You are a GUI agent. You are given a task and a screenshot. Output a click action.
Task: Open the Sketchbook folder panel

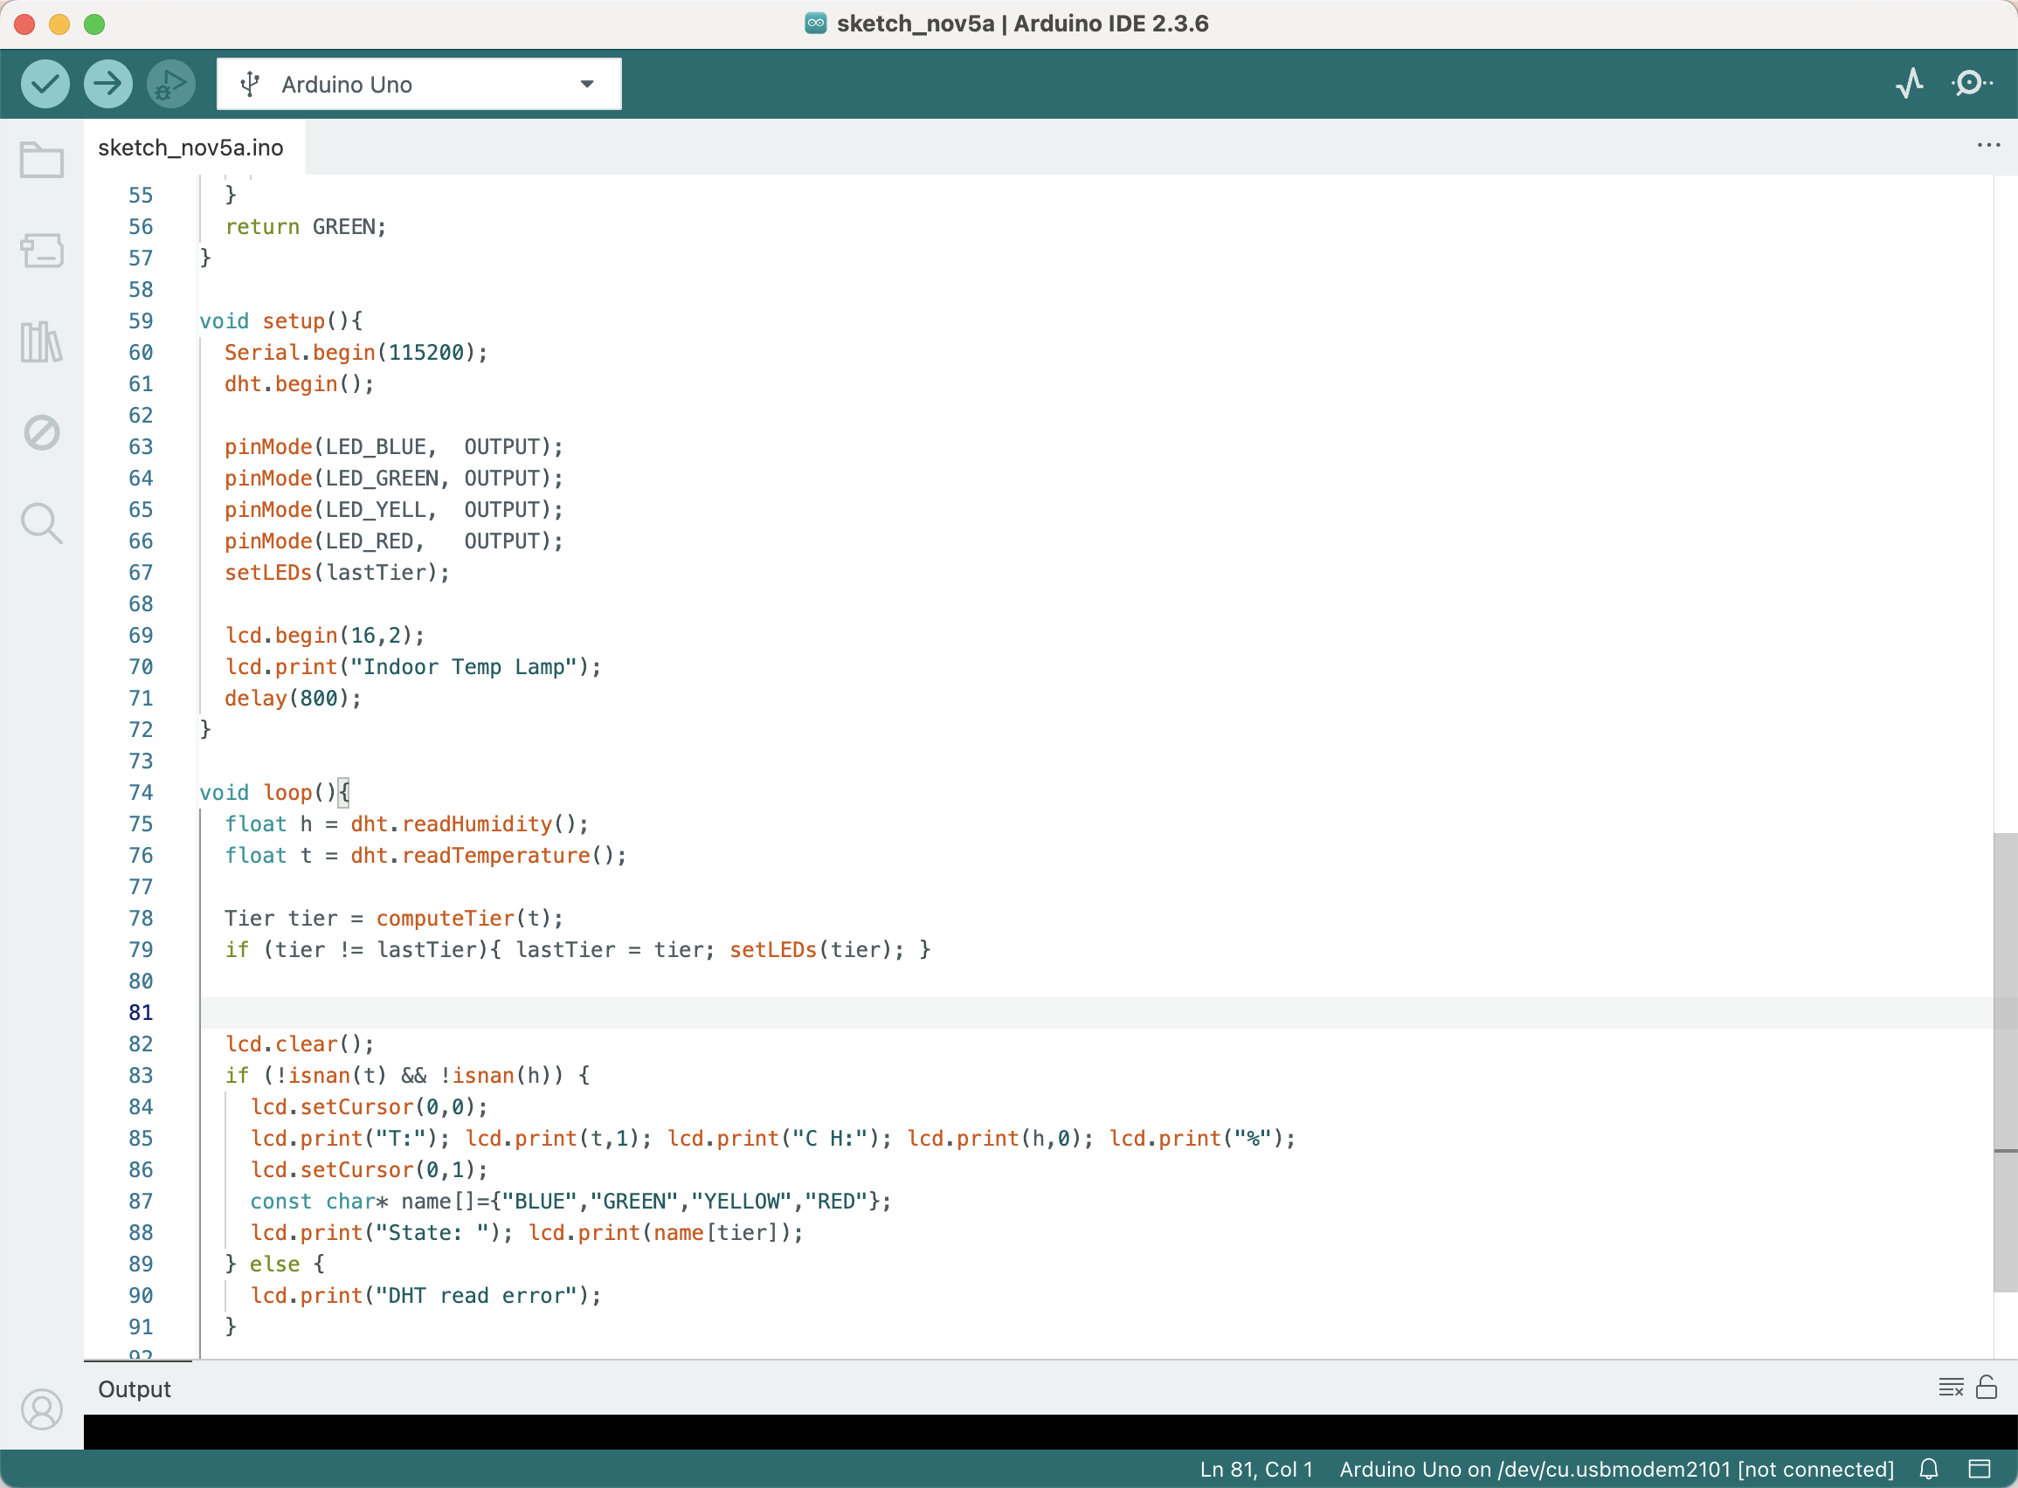(41, 162)
